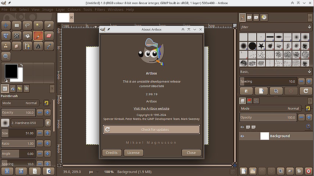Click the brush filter input field
The width and height of the screenshot is (314, 176).
[273, 27]
